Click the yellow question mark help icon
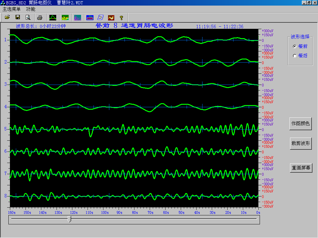 pyautogui.click(x=121, y=18)
